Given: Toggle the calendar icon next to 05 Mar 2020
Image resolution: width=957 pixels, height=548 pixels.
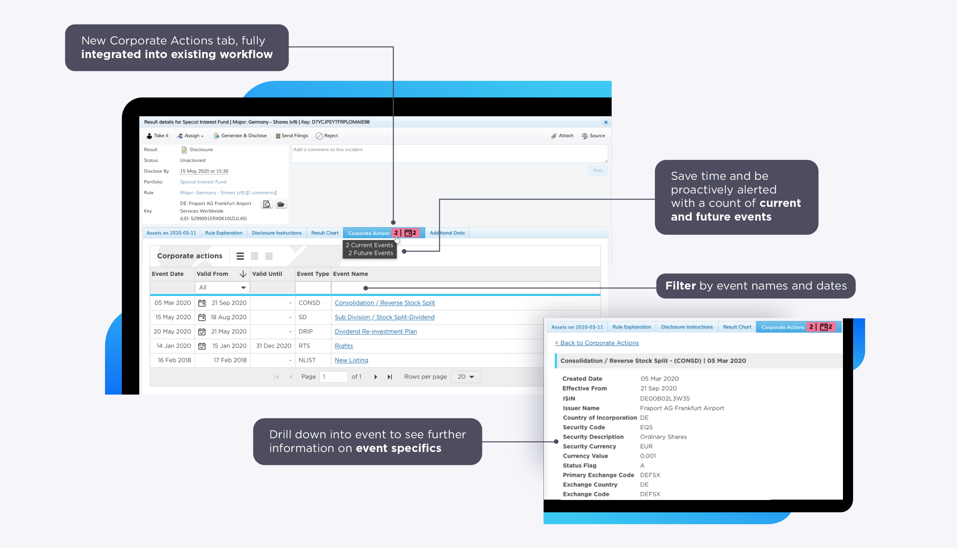Looking at the screenshot, I should 202,303.
